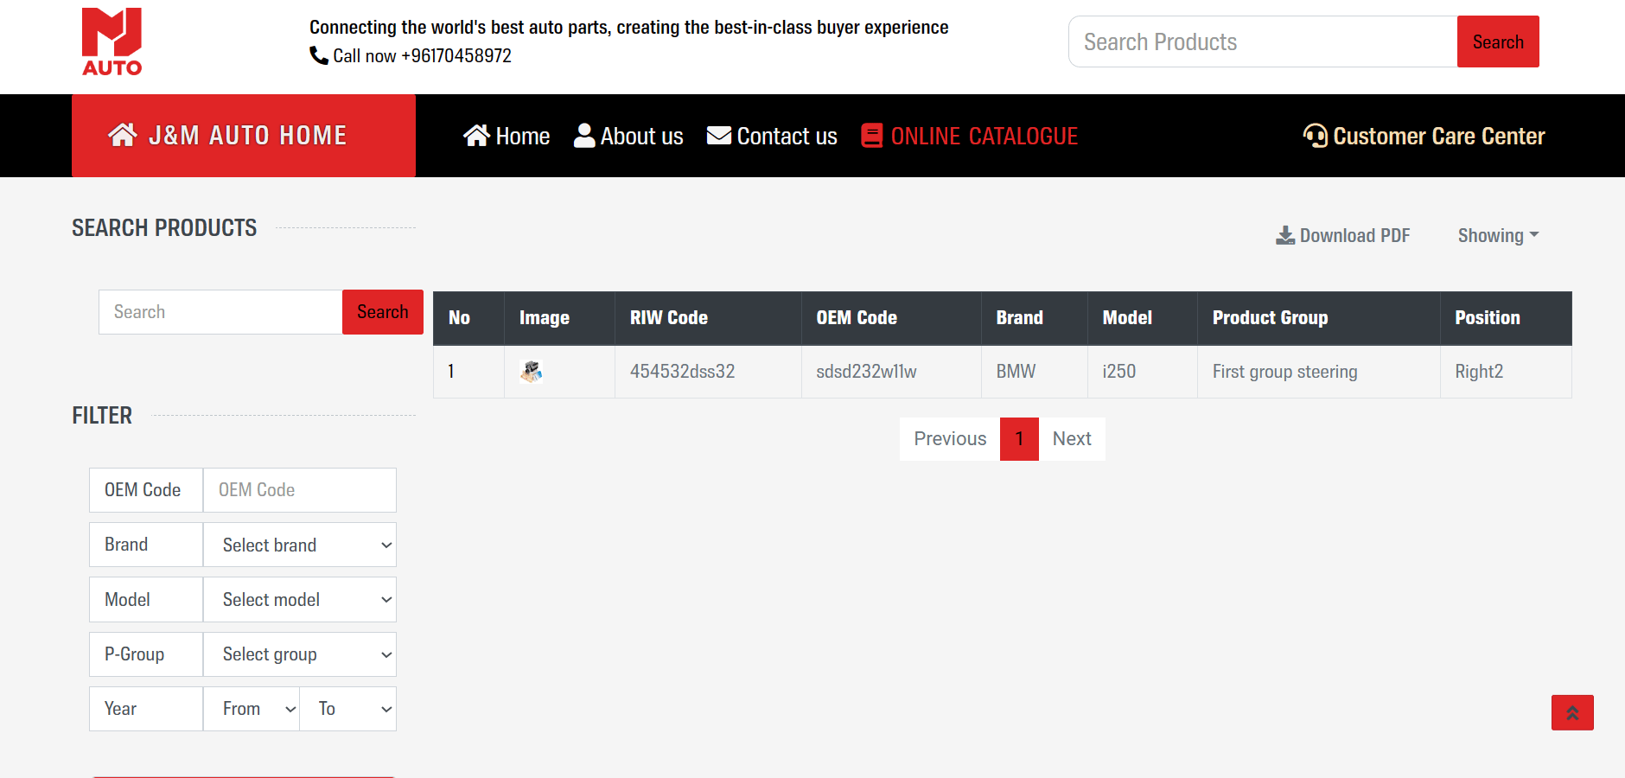The image size is (1625, 778).
Task: Click the phone icon beside Call now
Action: pyautogui.click(x=318, y=55)
